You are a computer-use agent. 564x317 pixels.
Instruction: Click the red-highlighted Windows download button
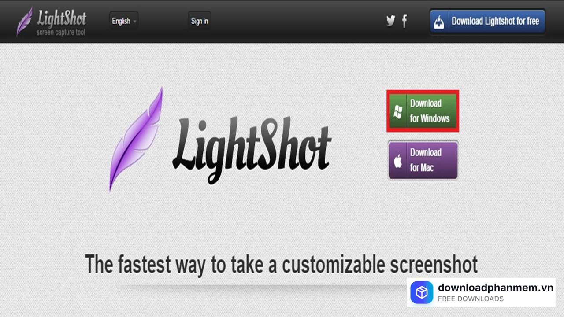tap(422, 111)
